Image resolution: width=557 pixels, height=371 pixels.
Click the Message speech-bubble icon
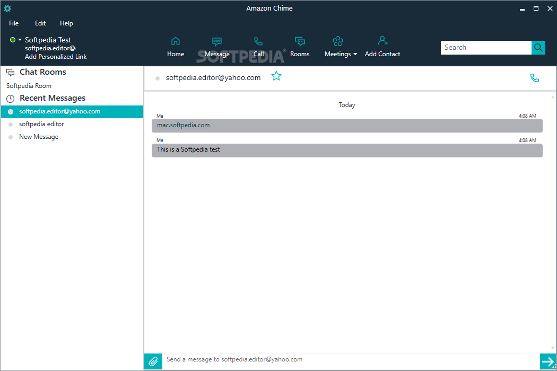(x=216, y=41)
